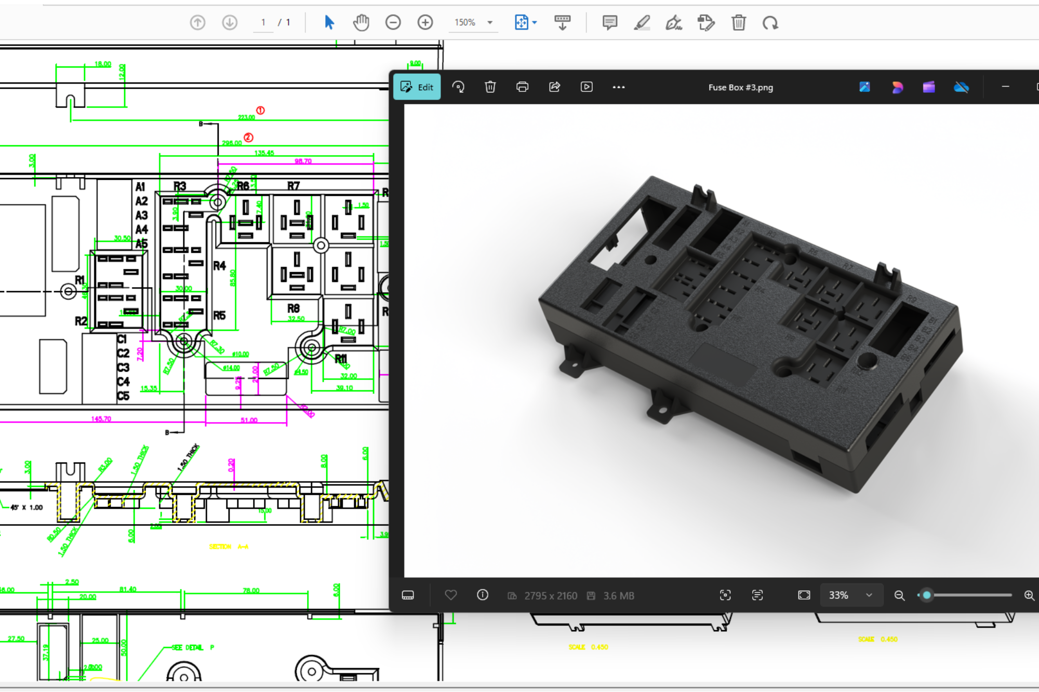Viewport: 1039px width, 692px height.
Task: Zoom in with the PDF plus button
Action: 425,22
